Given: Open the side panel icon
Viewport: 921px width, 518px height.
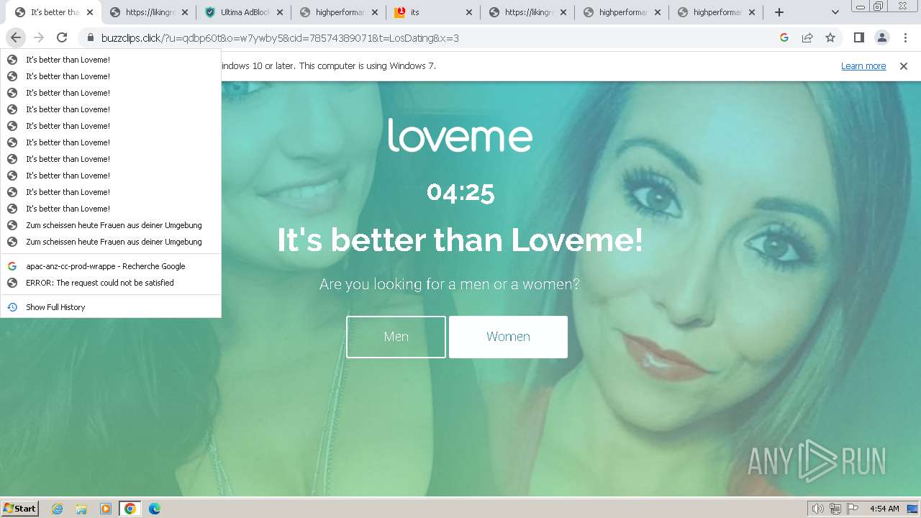Looking at the screenshot, I should (x=858, y=38).
